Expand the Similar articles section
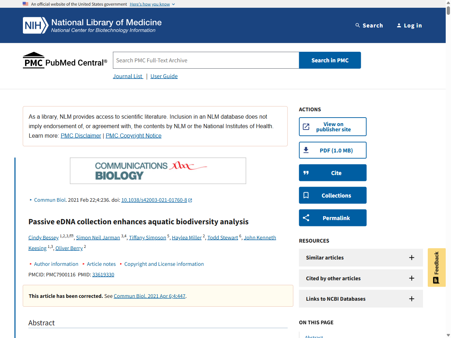 pos(360,258)
